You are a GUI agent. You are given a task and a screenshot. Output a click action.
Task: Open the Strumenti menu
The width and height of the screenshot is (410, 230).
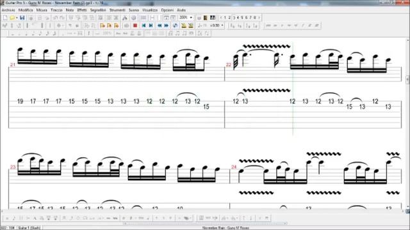117,10
